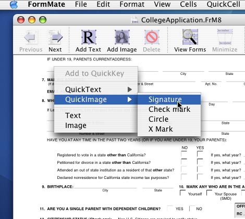Open the Cells menu
This screenshot has height=219, width=245.
(188, 4)
